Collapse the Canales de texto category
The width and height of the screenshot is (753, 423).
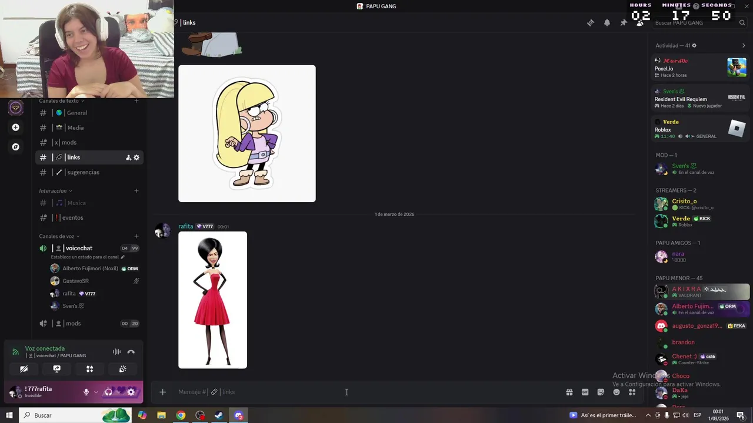[x=62, y=101]
